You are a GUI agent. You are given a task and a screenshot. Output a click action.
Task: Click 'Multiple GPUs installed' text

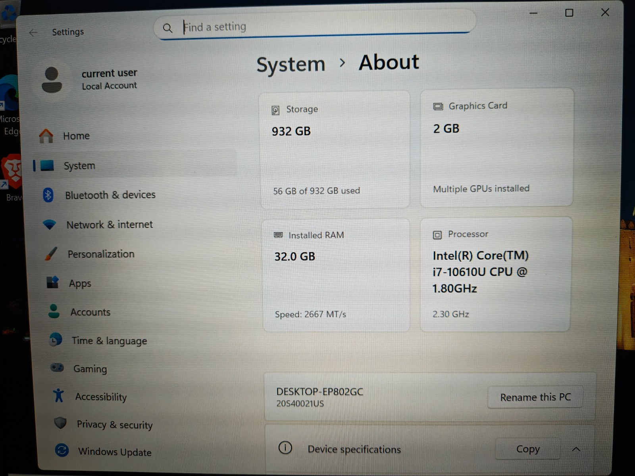[x=481, y=189]
